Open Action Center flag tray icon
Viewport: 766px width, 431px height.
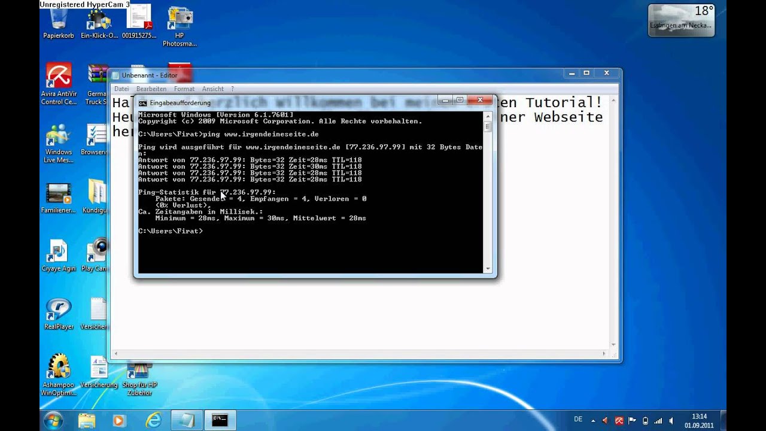(x=632, y=421)
